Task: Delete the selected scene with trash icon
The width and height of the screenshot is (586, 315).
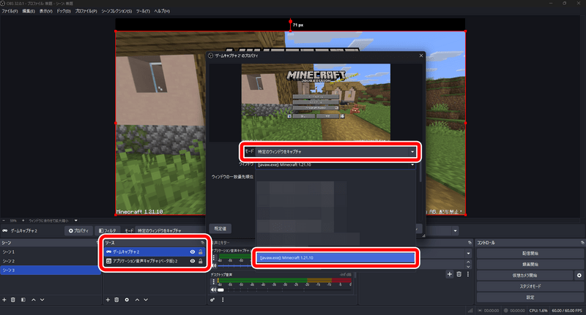Action: (12, 300)
